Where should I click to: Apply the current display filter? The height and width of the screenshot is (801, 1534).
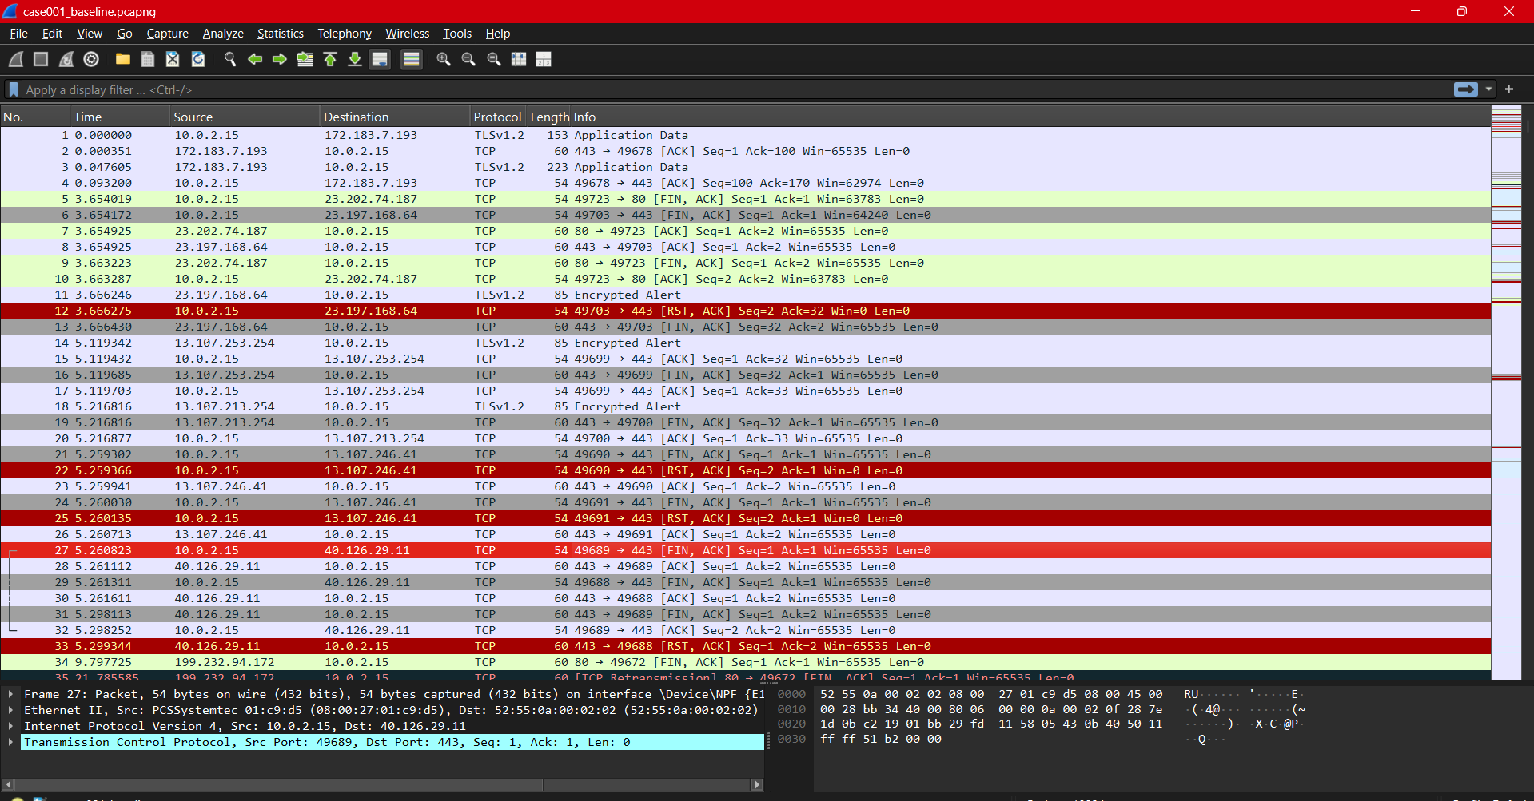(1464, 89)
